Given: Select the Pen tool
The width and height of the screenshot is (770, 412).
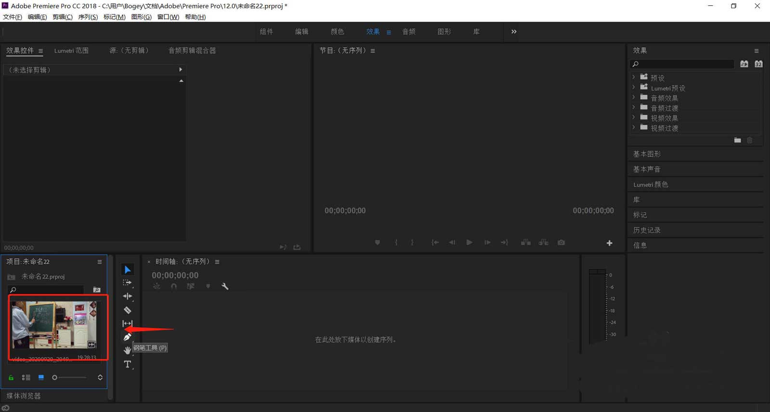Looking at the screenshot, I should [x=128, y=337].
